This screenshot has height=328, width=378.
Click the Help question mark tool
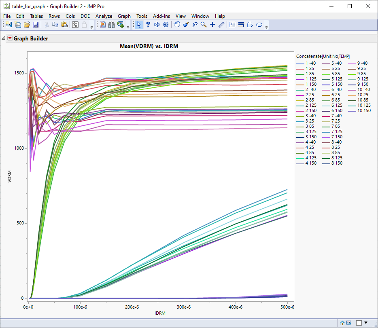point(148,25)
